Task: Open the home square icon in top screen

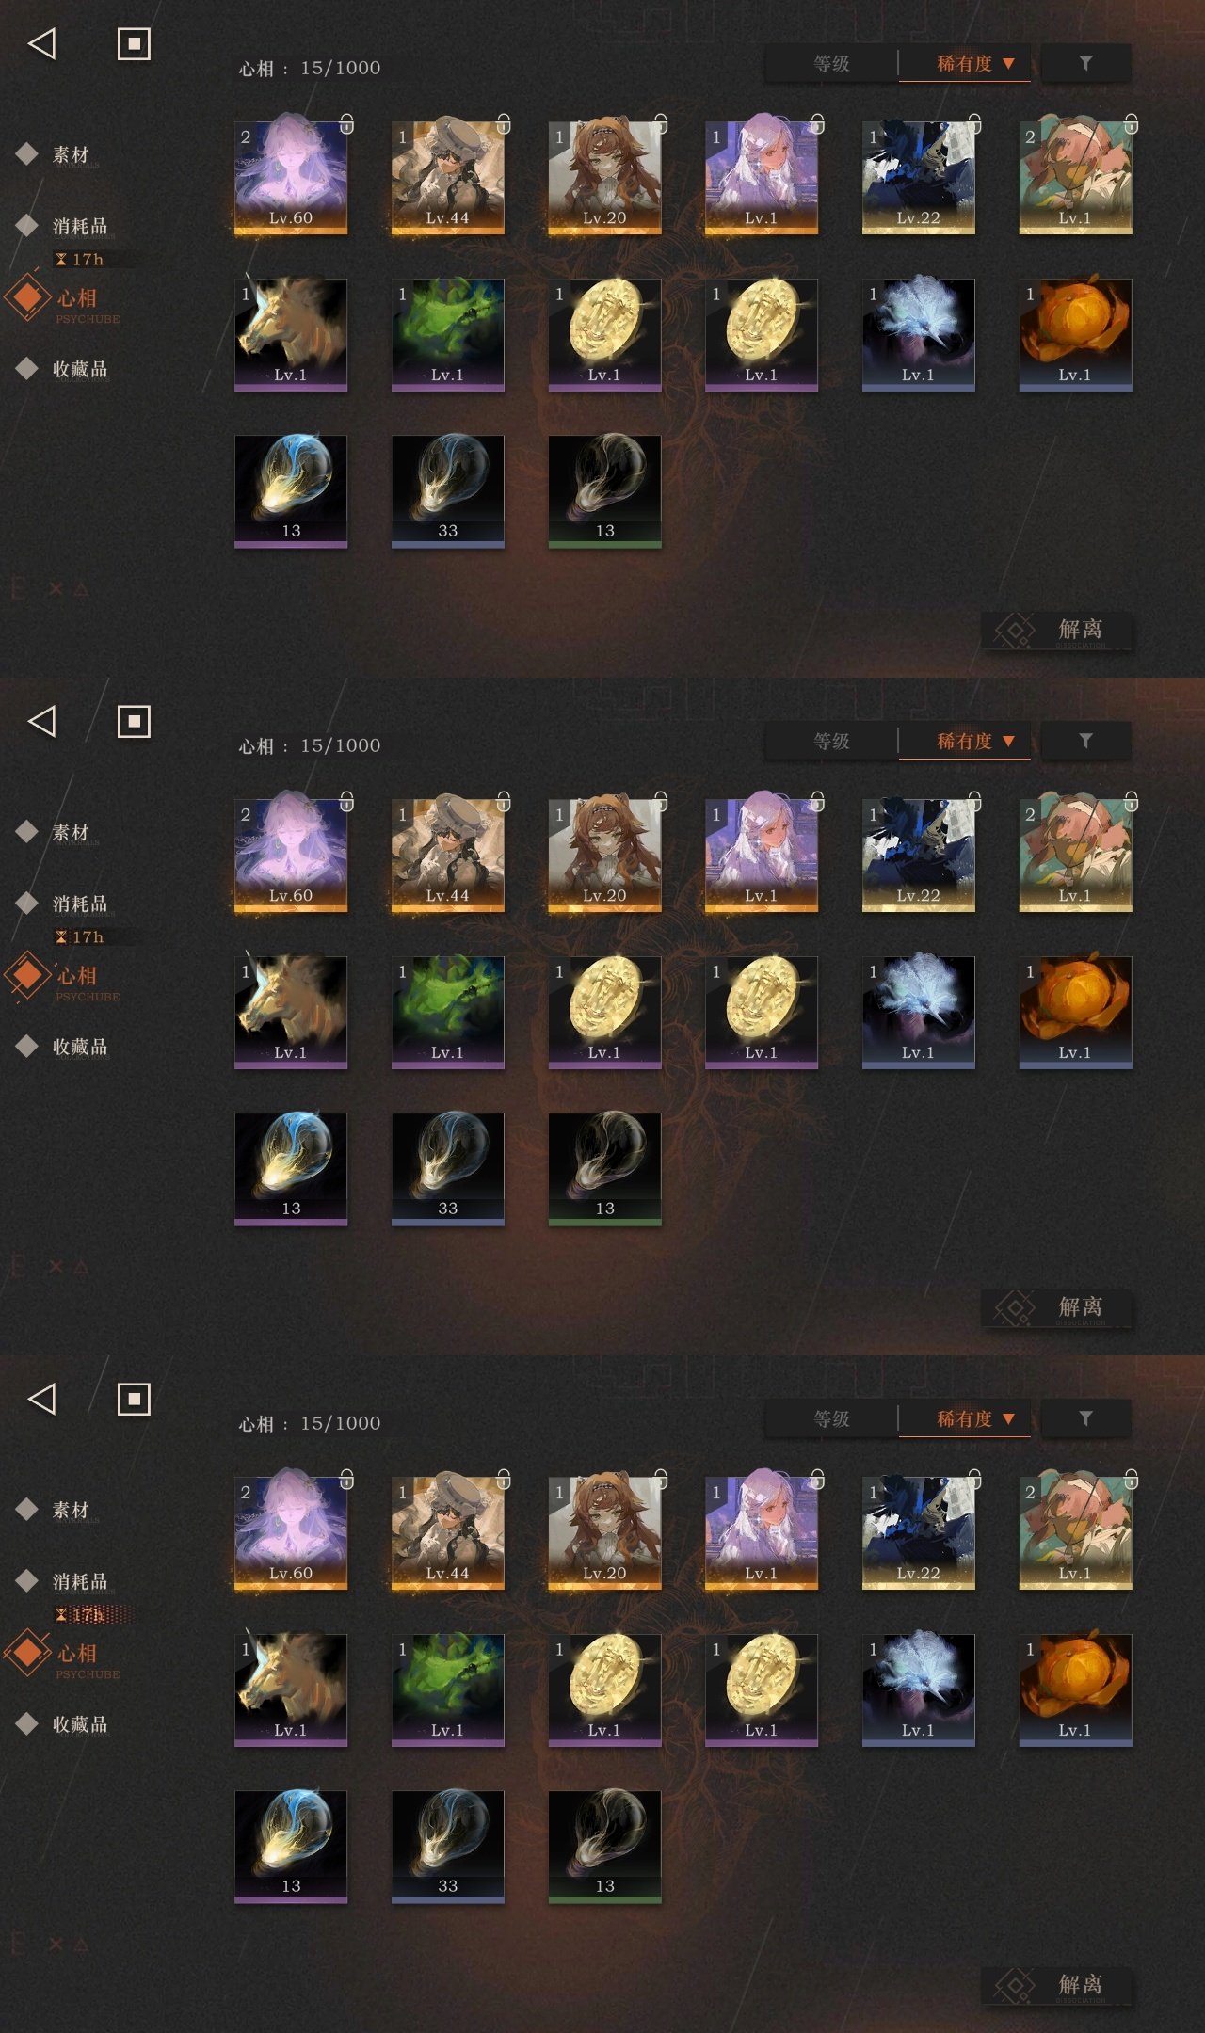Action: tap(134, 43)
